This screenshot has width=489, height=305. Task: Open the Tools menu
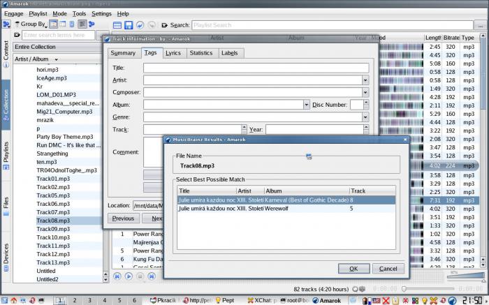pyautogui.click(x=79, y=14)
